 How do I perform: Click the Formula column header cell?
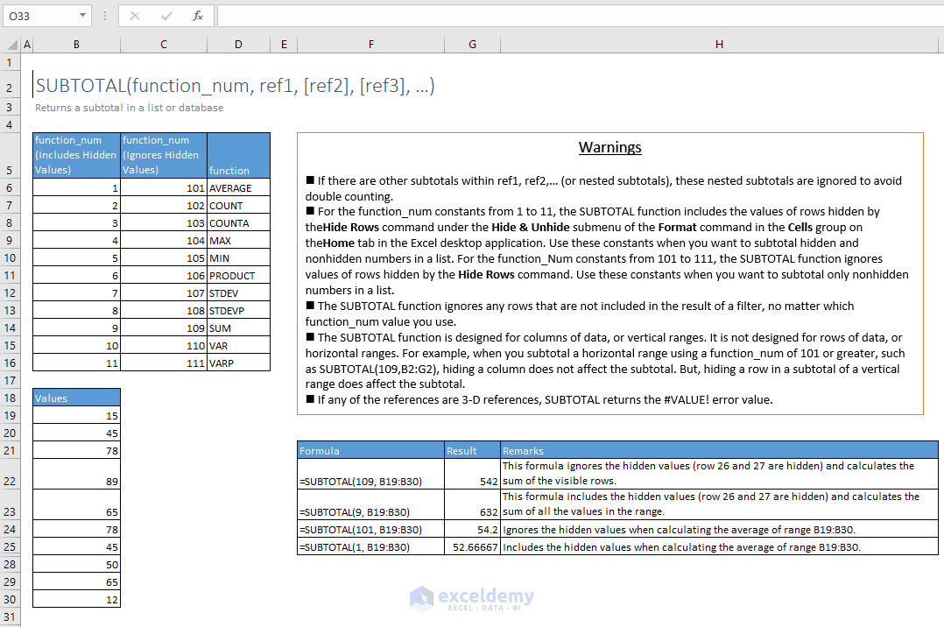coord(371,450)
